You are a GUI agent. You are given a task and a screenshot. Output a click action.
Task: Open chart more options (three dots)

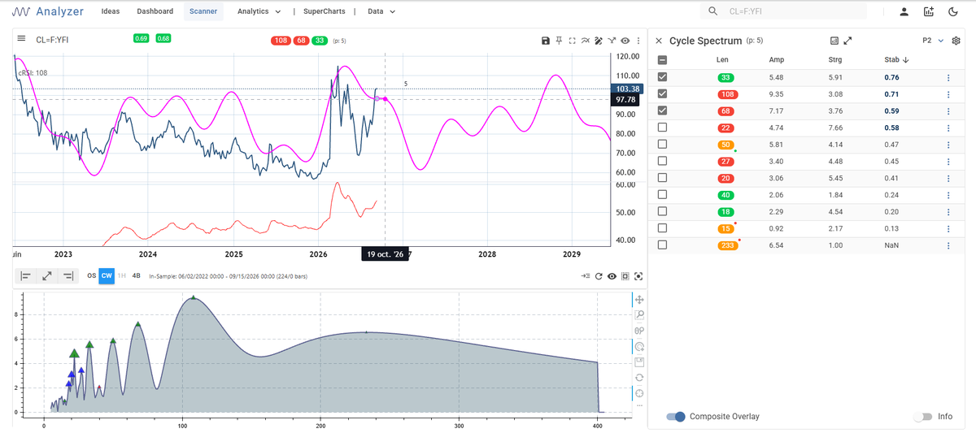point(638,41)
